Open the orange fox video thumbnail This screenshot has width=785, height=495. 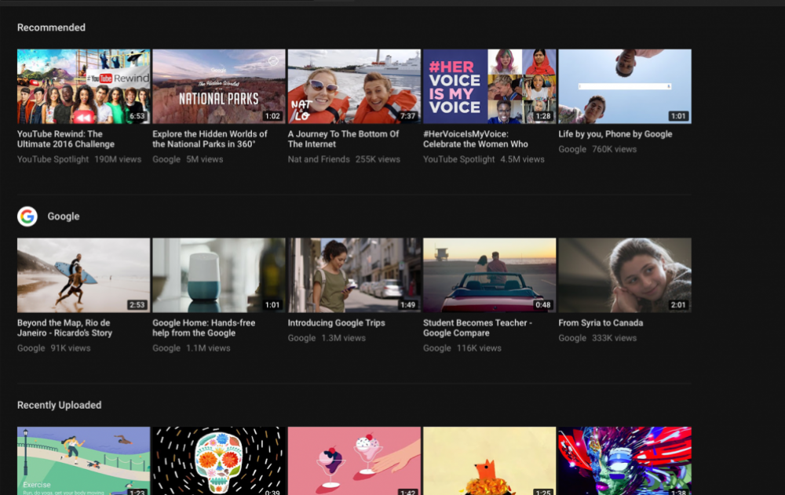tap(489, 460)
